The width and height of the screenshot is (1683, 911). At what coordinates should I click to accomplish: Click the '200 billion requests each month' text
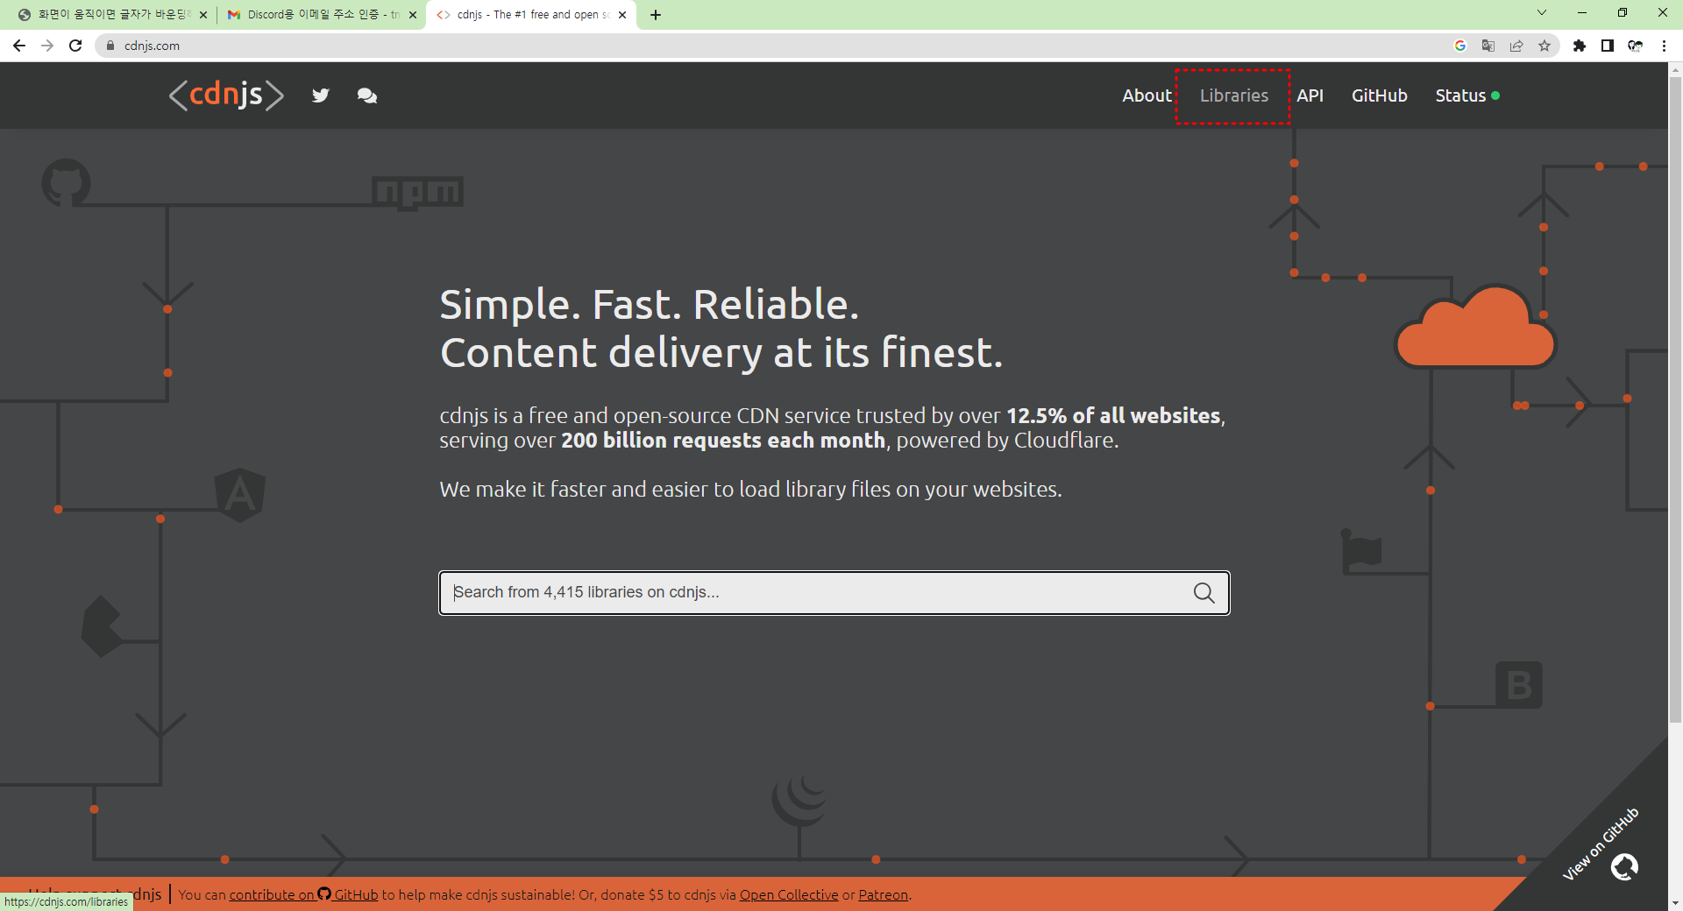point(723,440)
